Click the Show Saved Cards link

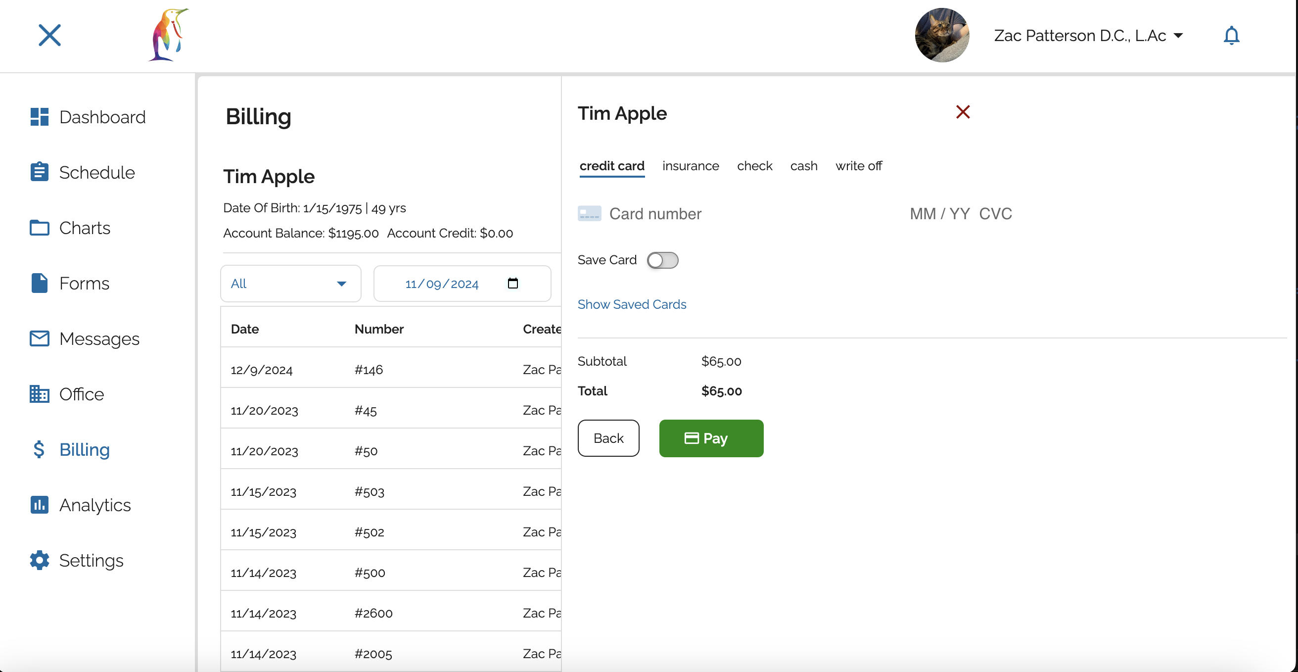[631, 304]
